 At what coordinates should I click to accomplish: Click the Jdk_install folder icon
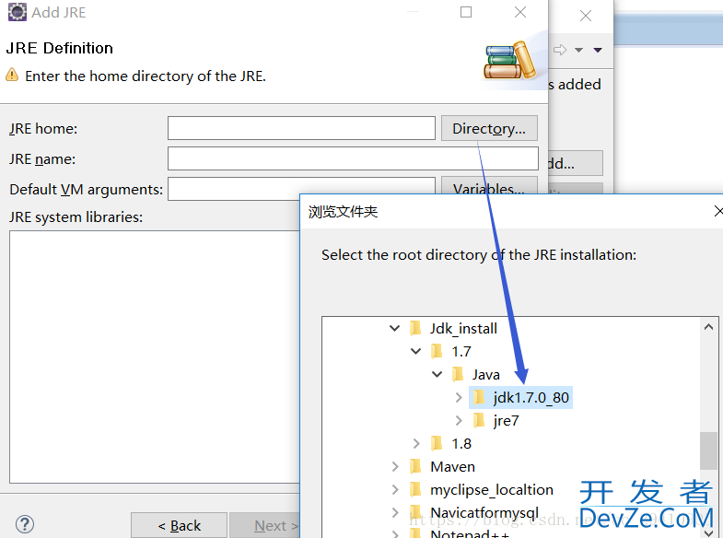tap(415, 328)
